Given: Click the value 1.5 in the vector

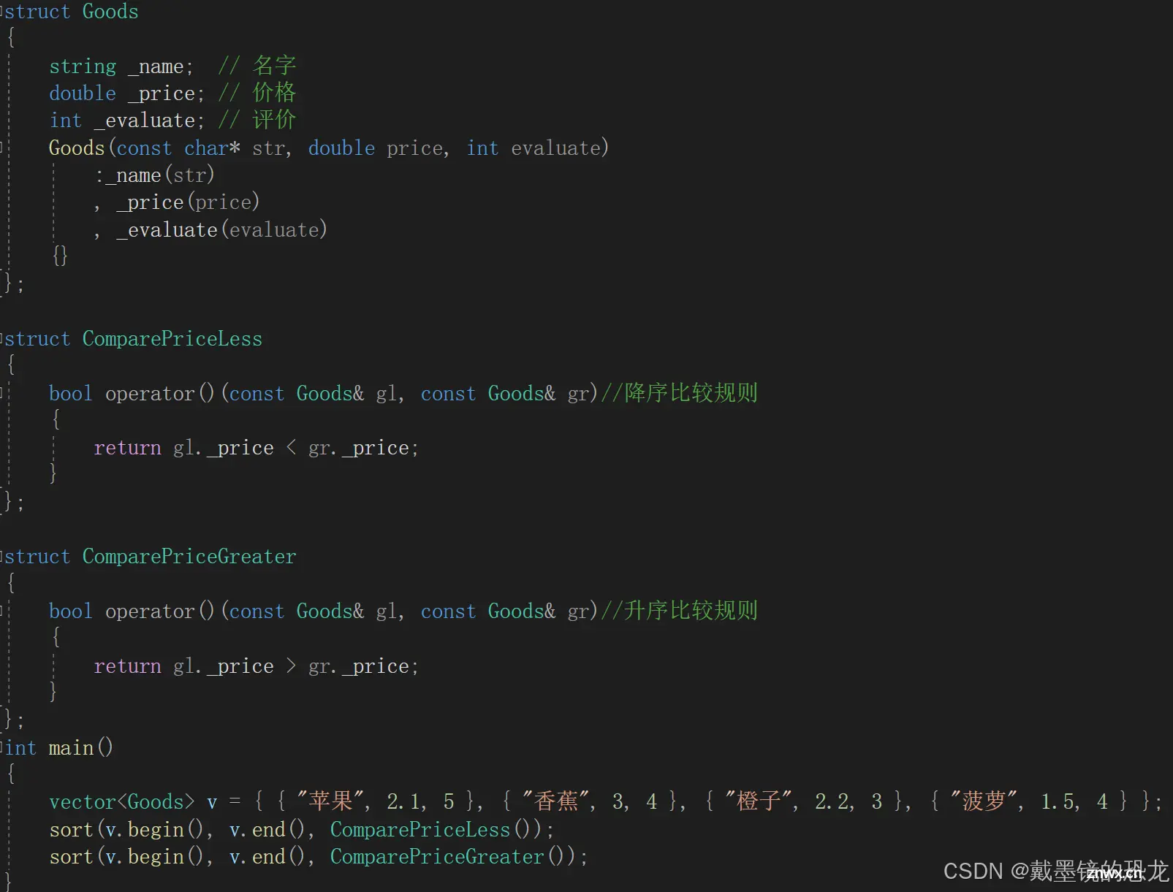Looking at the screenshot, I should coord(1058,802).
